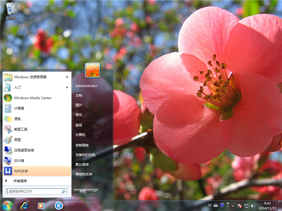Open 便笺 sticky notes

pyautogui.click(x=17, y=118)
